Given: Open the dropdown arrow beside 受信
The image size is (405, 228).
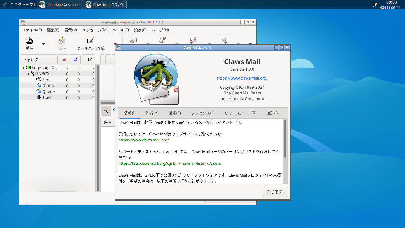Looking at the screenshot, I should click(x=44, y=44).
